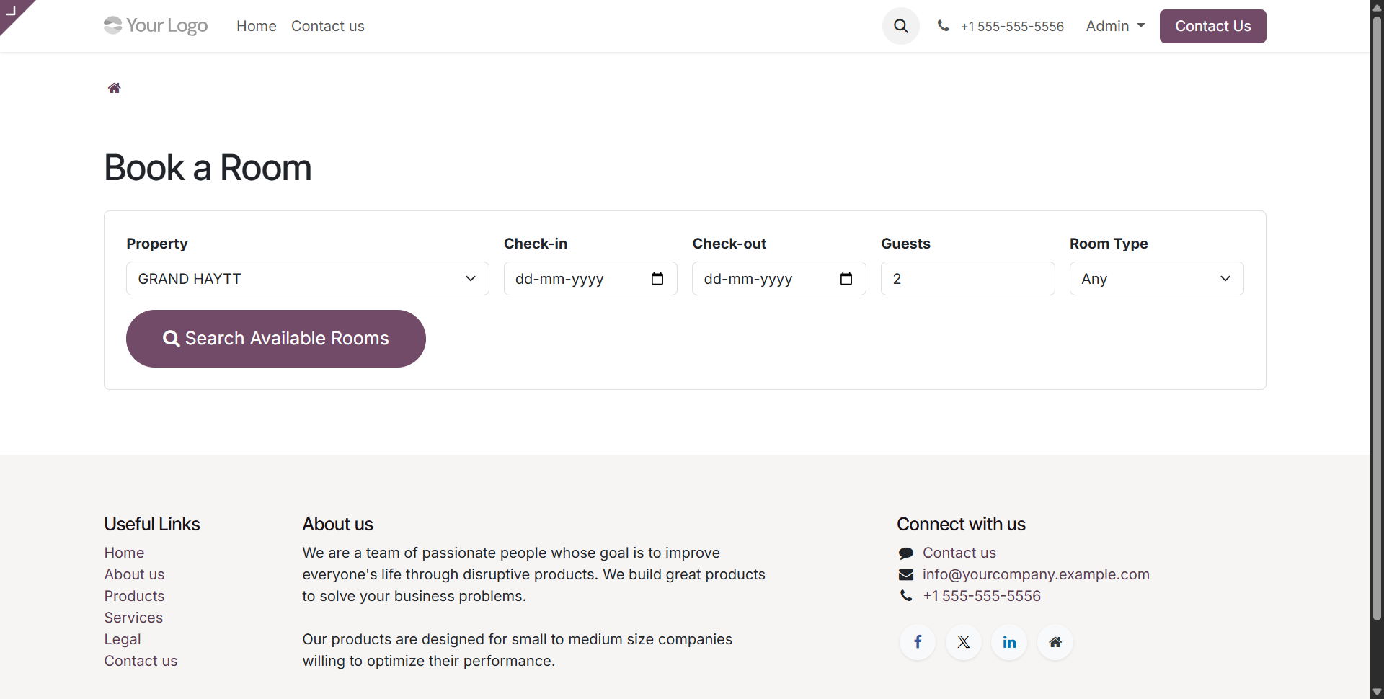Open Contact us in the top navigation

[327, 26]
